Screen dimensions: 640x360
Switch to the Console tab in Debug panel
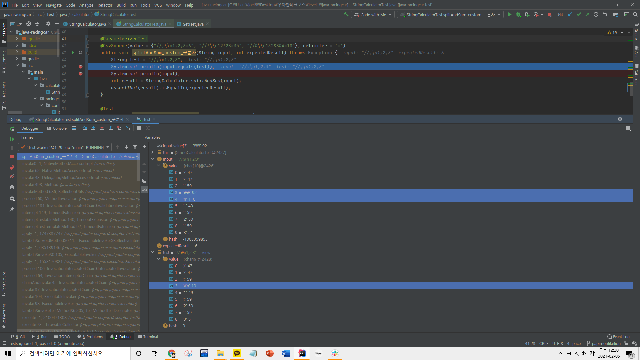click(x=59, y=128)
